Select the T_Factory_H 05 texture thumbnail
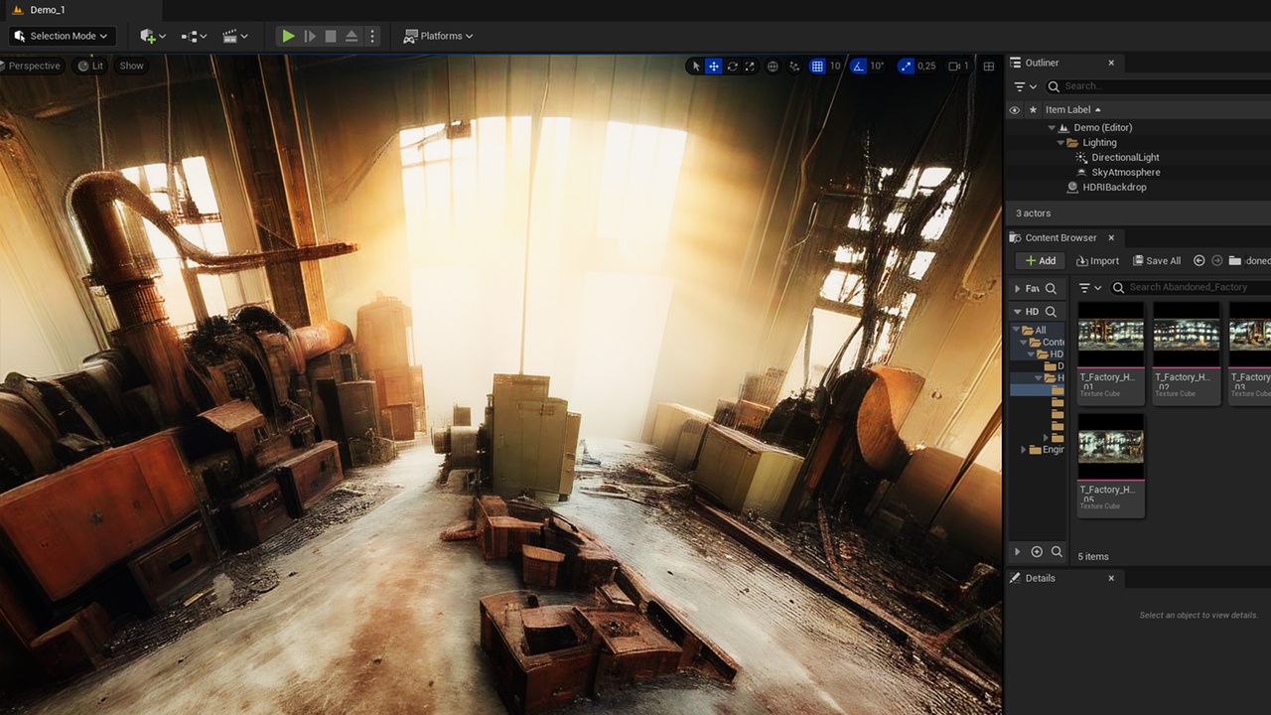This screenshot has width=1271, height=715. point(1110,466)
